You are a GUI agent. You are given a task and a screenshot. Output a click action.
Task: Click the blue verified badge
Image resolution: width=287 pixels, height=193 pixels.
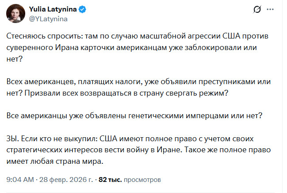pyautogui.click(x=82, y=9)
